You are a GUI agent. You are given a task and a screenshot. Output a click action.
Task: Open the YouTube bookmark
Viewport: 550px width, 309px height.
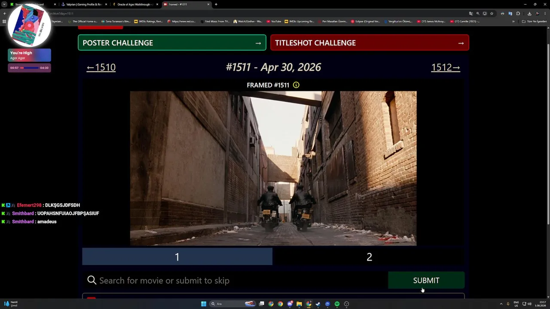point(274,21)
